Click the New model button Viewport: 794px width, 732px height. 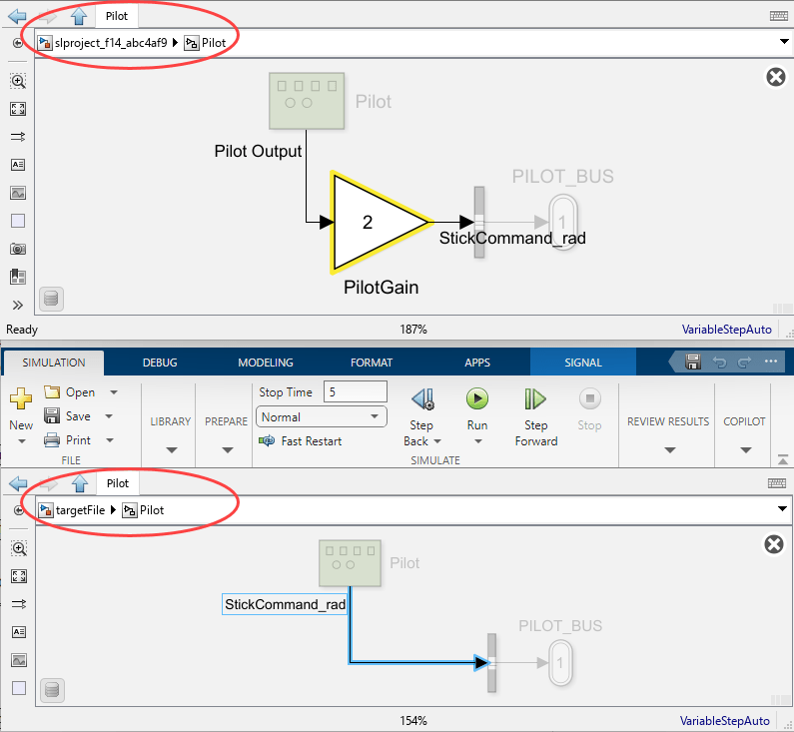(21, 408)
